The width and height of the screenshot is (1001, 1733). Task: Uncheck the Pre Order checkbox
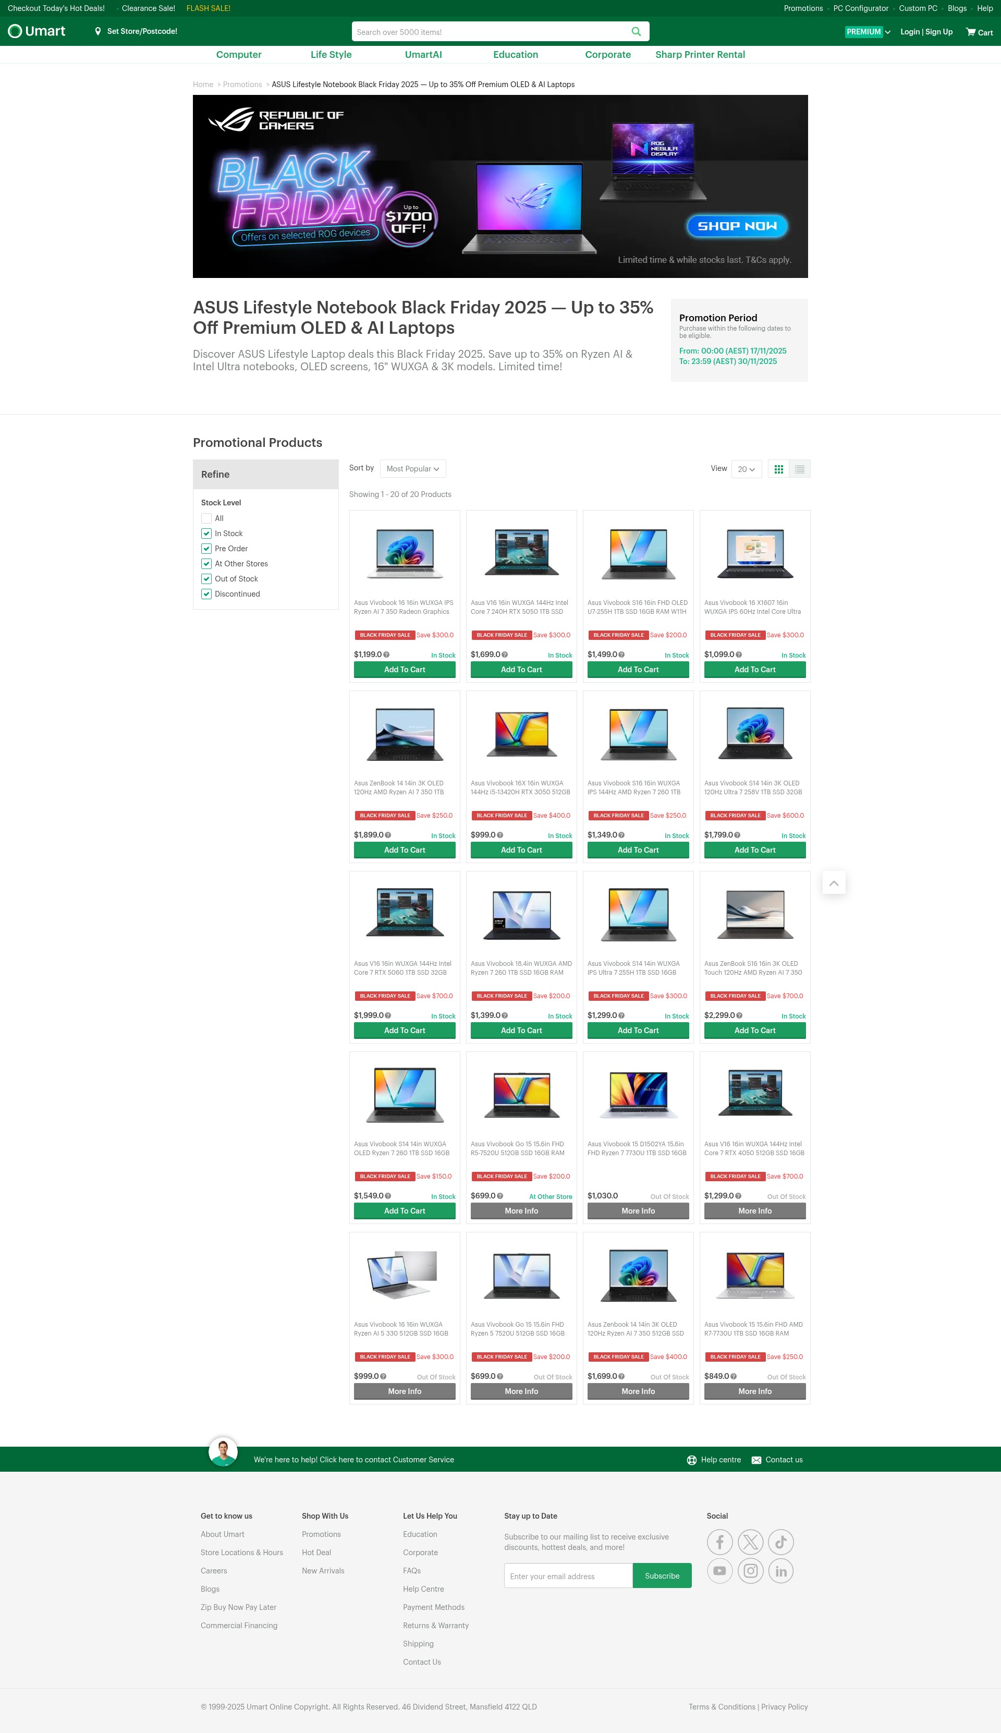click(x=206, y=549)
